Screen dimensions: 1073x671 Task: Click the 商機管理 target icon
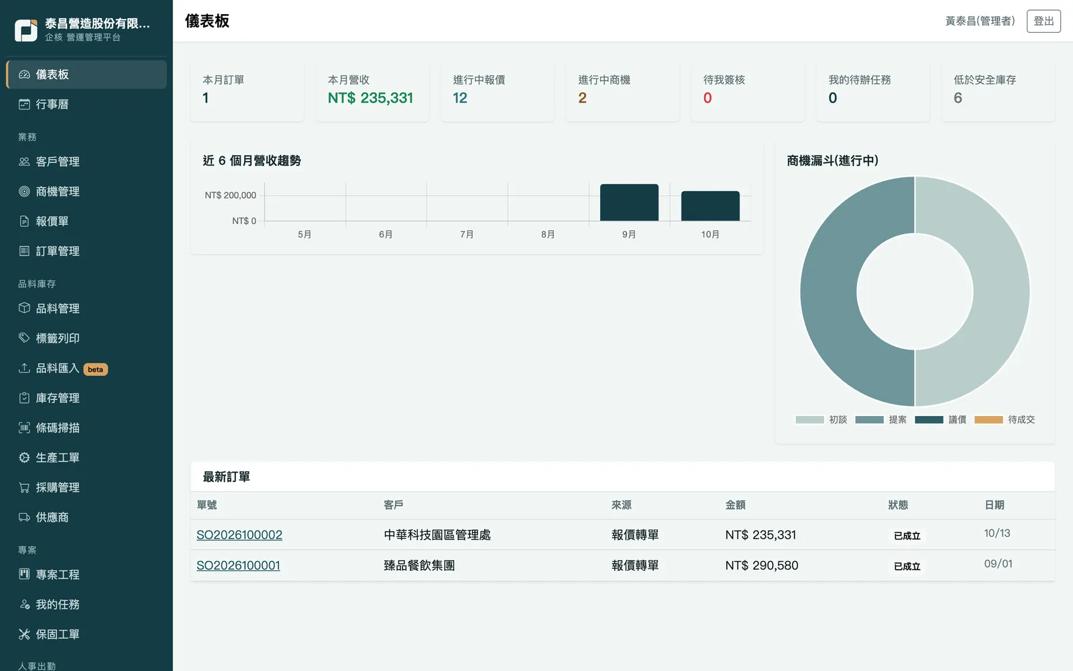coord(24,191)
